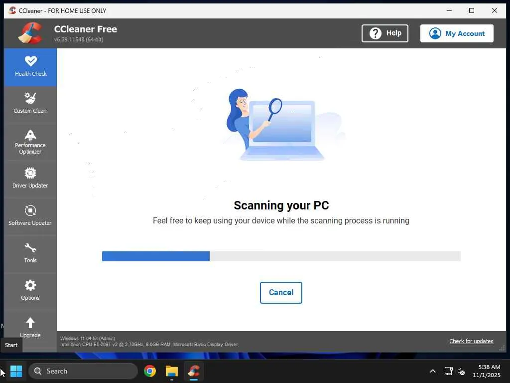Click the Windows Start button
The image size is (510, 383).
(x=16, y=371)
